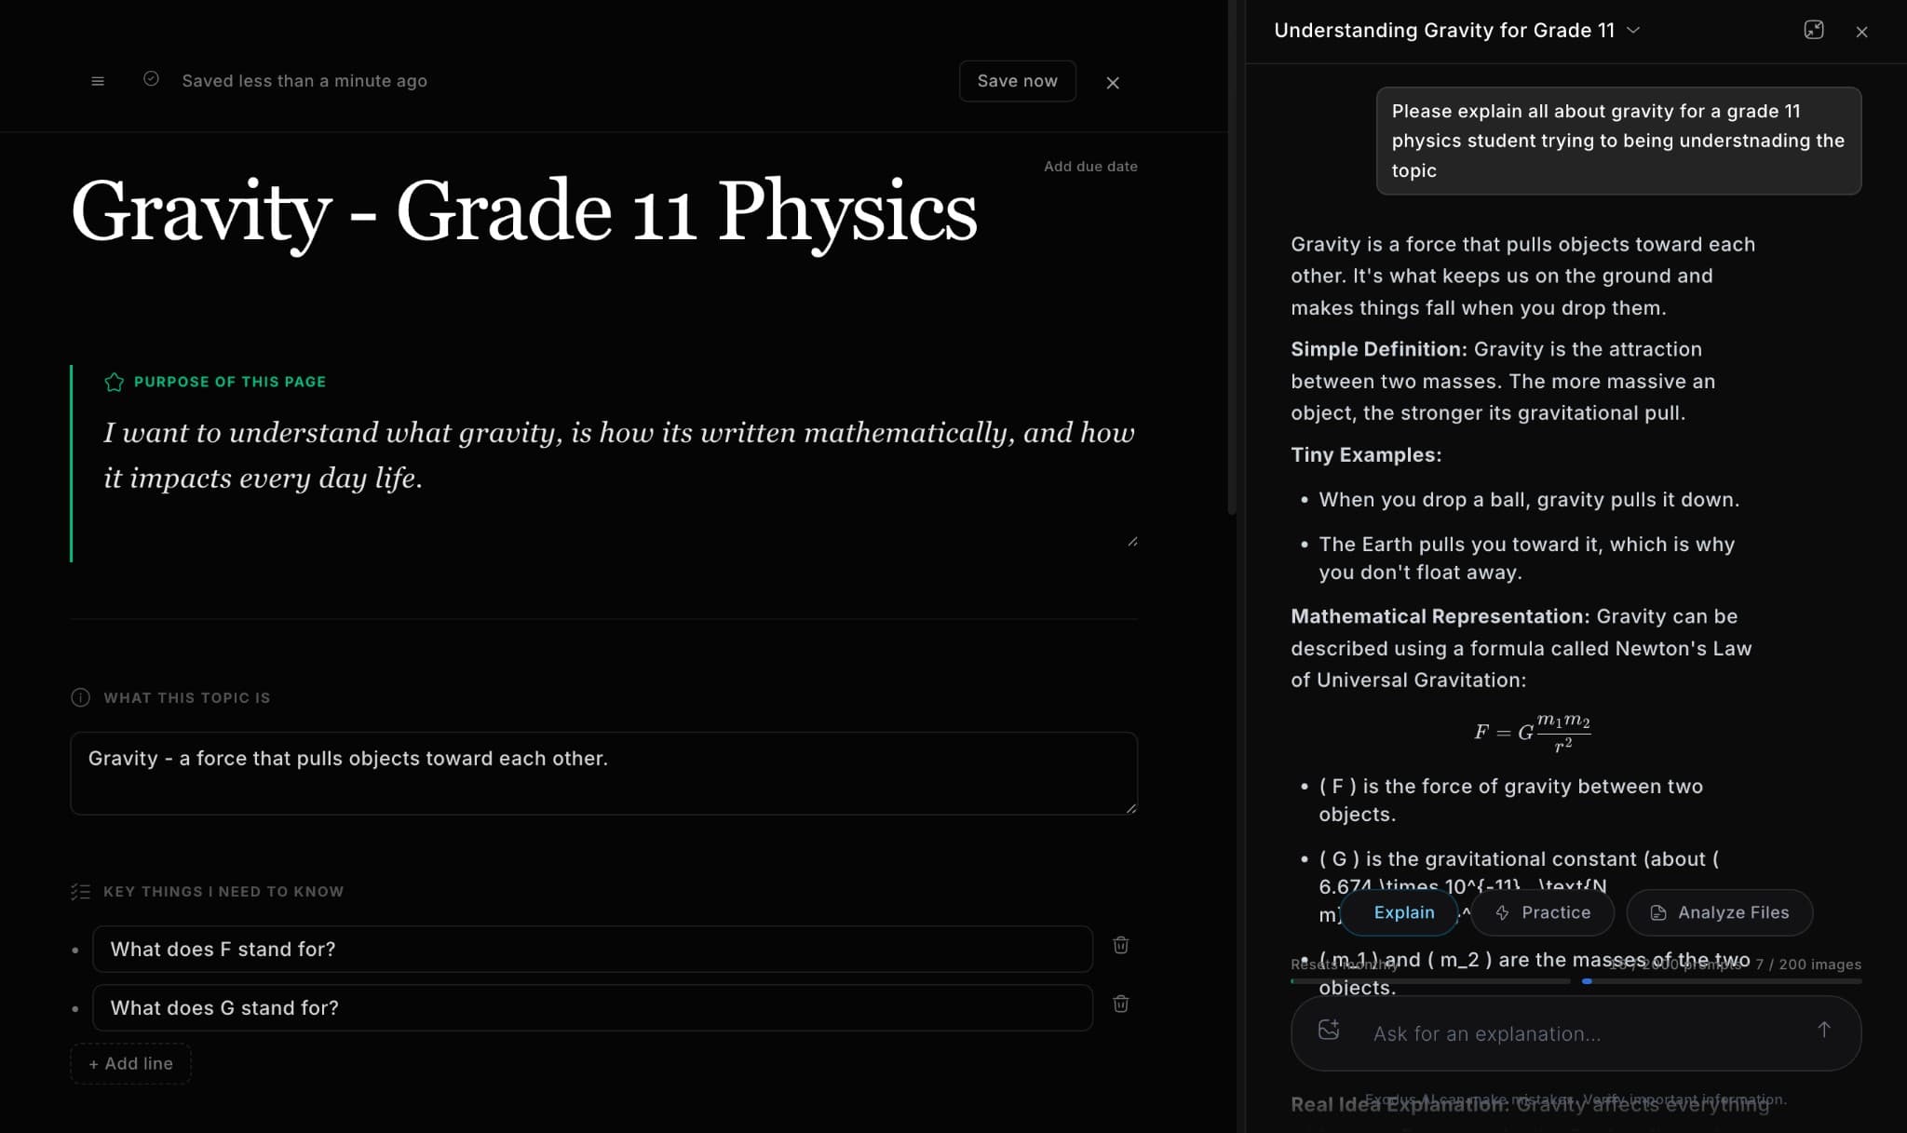Viewport: 1907px width, 1133px height.
Task: Delete the 'What does F stand for?' line
Action: 1120,945
